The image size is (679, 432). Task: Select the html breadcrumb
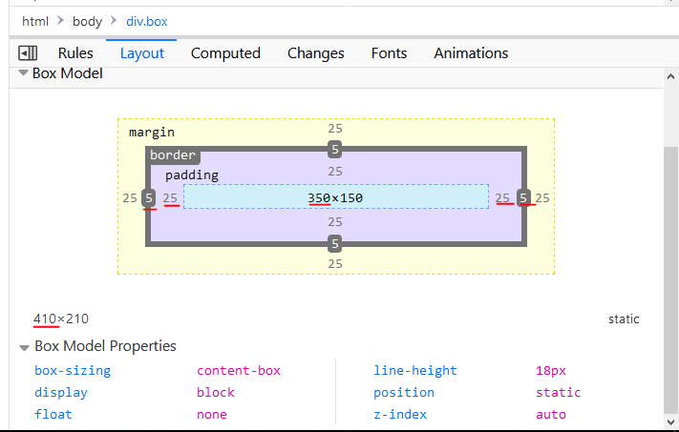[35, 21]
